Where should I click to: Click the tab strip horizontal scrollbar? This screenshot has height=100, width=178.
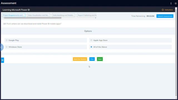(33, 18)
